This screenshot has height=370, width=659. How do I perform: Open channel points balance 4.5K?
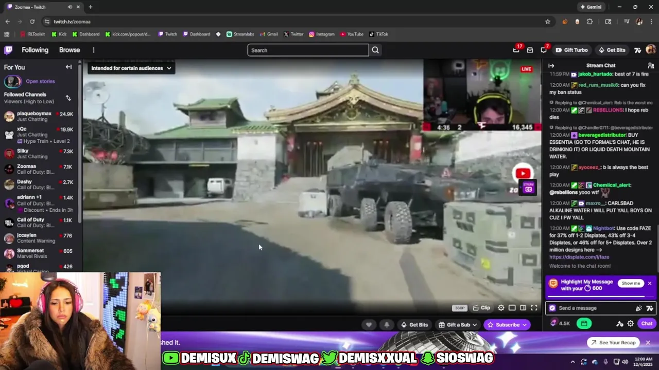560,323
